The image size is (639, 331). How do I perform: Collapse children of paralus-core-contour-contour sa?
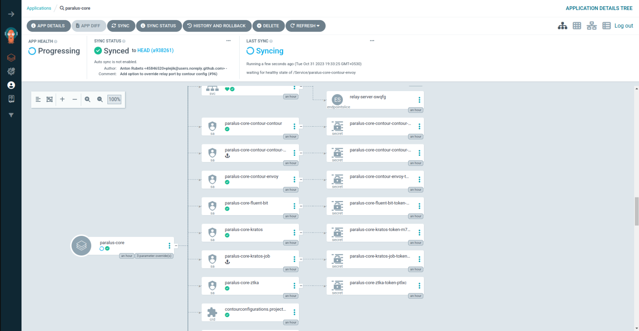[x=301, y=127]
